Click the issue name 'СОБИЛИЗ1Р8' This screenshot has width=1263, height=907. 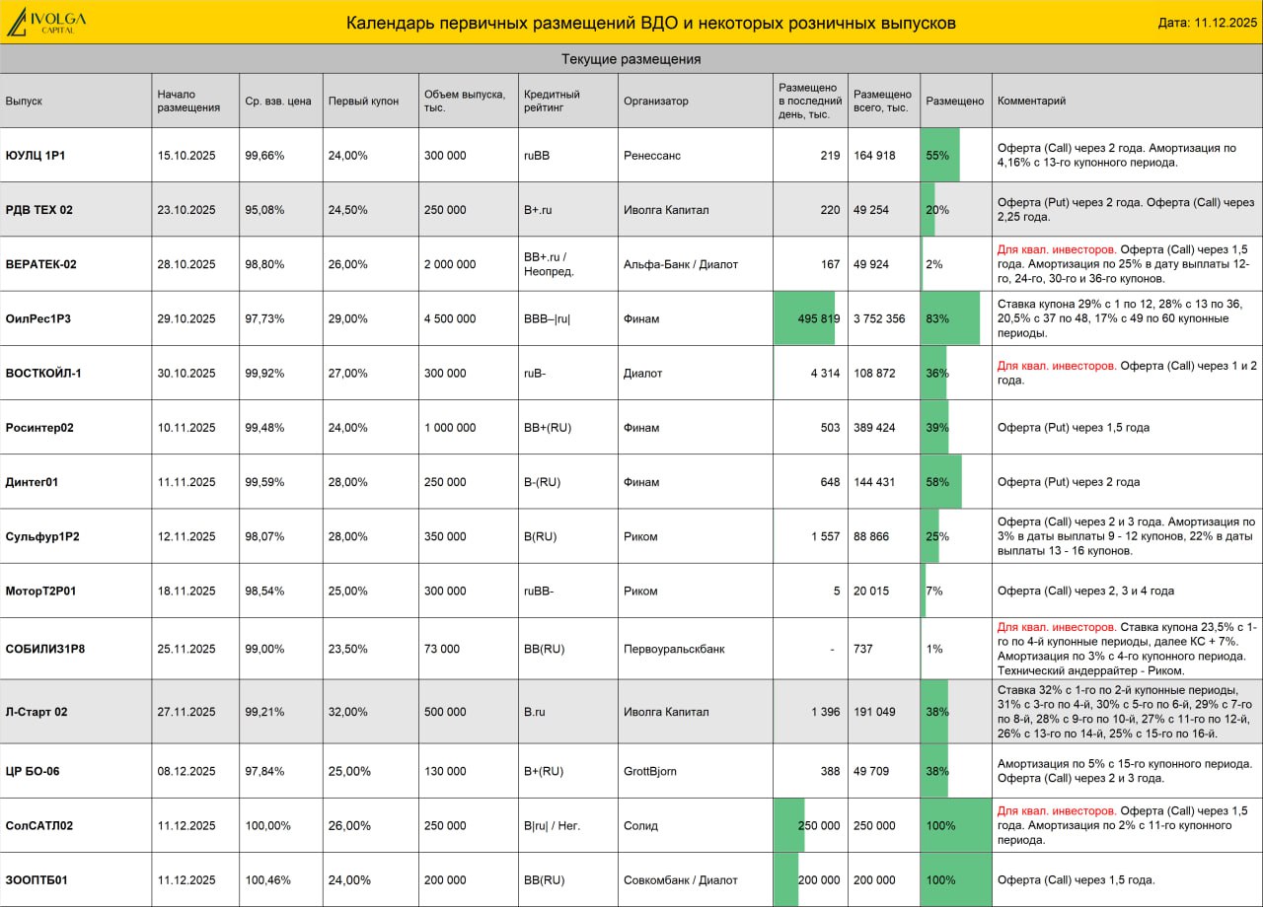tap(44, 649)
